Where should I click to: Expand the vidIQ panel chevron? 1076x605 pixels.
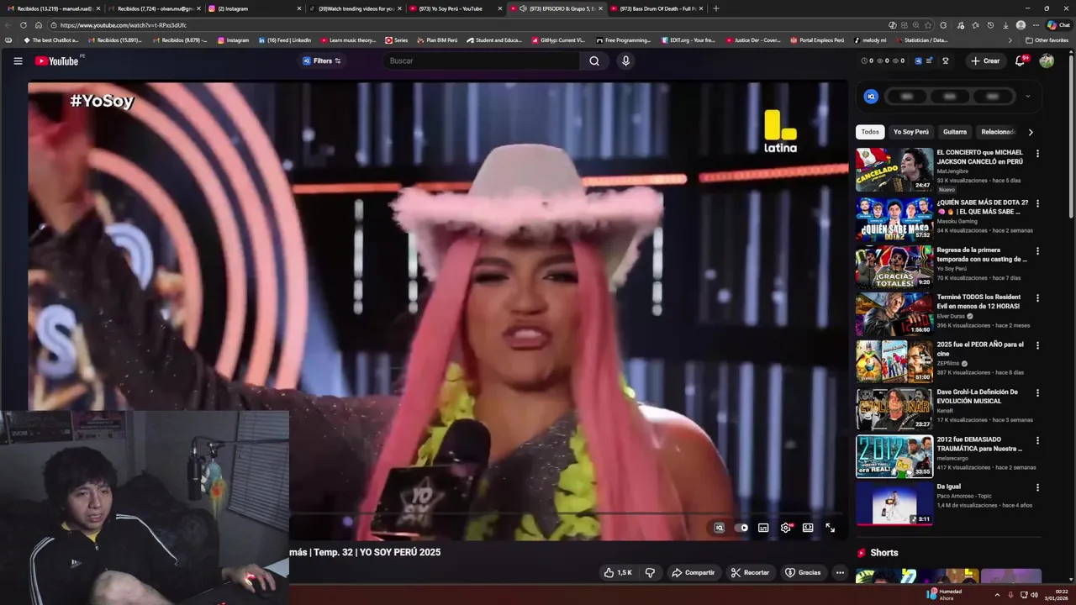(x=1027, y=96)
